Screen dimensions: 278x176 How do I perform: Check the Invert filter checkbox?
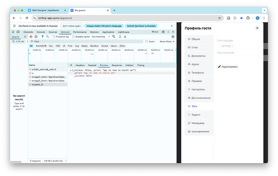147,41
